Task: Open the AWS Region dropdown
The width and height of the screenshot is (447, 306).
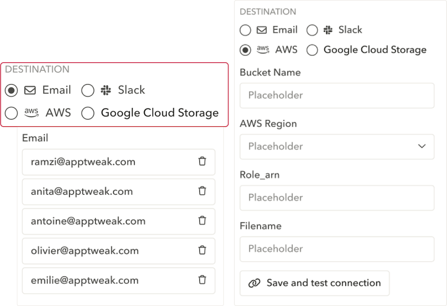Action: (337, 147)
